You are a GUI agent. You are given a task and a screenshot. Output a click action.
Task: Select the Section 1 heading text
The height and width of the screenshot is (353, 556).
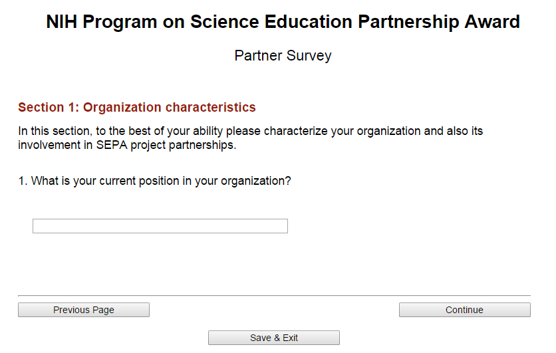click(x=137, y=107)
